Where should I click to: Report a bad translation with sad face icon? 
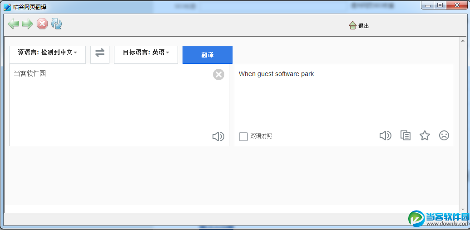444,135
